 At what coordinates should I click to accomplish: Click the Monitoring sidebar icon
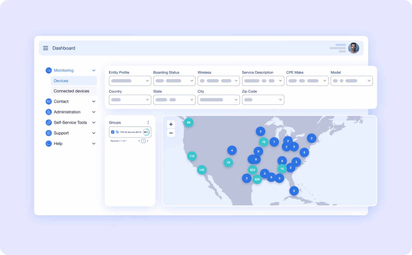point(49,71)
